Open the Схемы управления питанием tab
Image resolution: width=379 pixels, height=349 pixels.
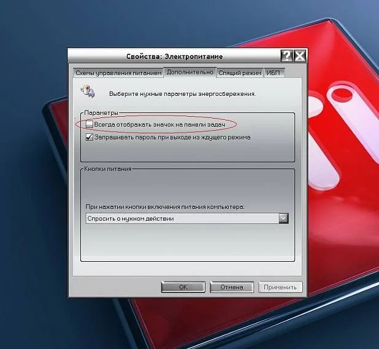coord(118,73)
